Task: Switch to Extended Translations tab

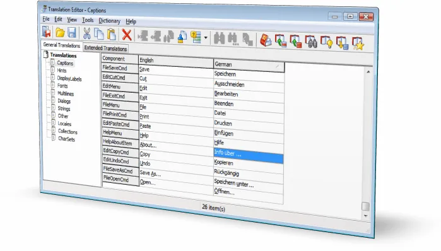Action: click(x=105, y=48)
